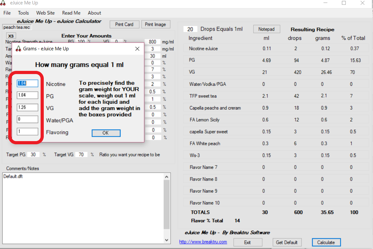Select the Nicotine grams input field
Viewport: 373px width, 249px height.
[x=27, y=83]
